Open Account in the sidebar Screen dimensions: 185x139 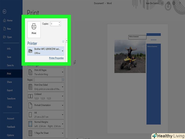11,118
